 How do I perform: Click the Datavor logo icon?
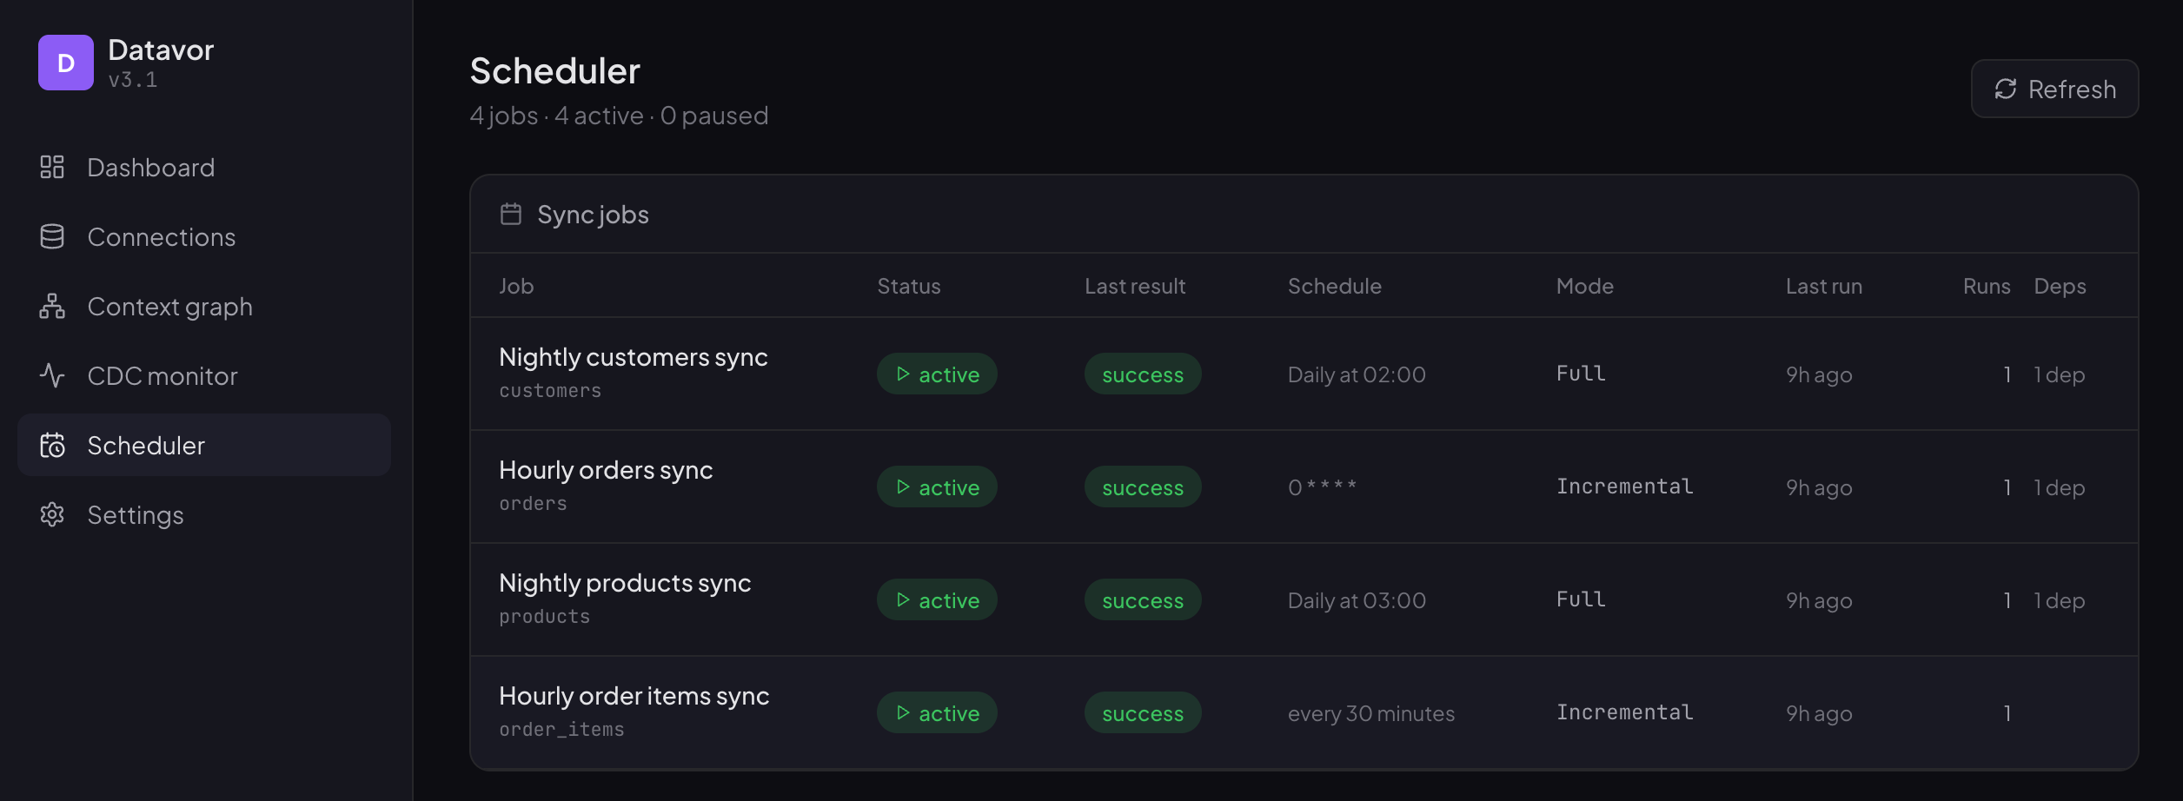66,63
